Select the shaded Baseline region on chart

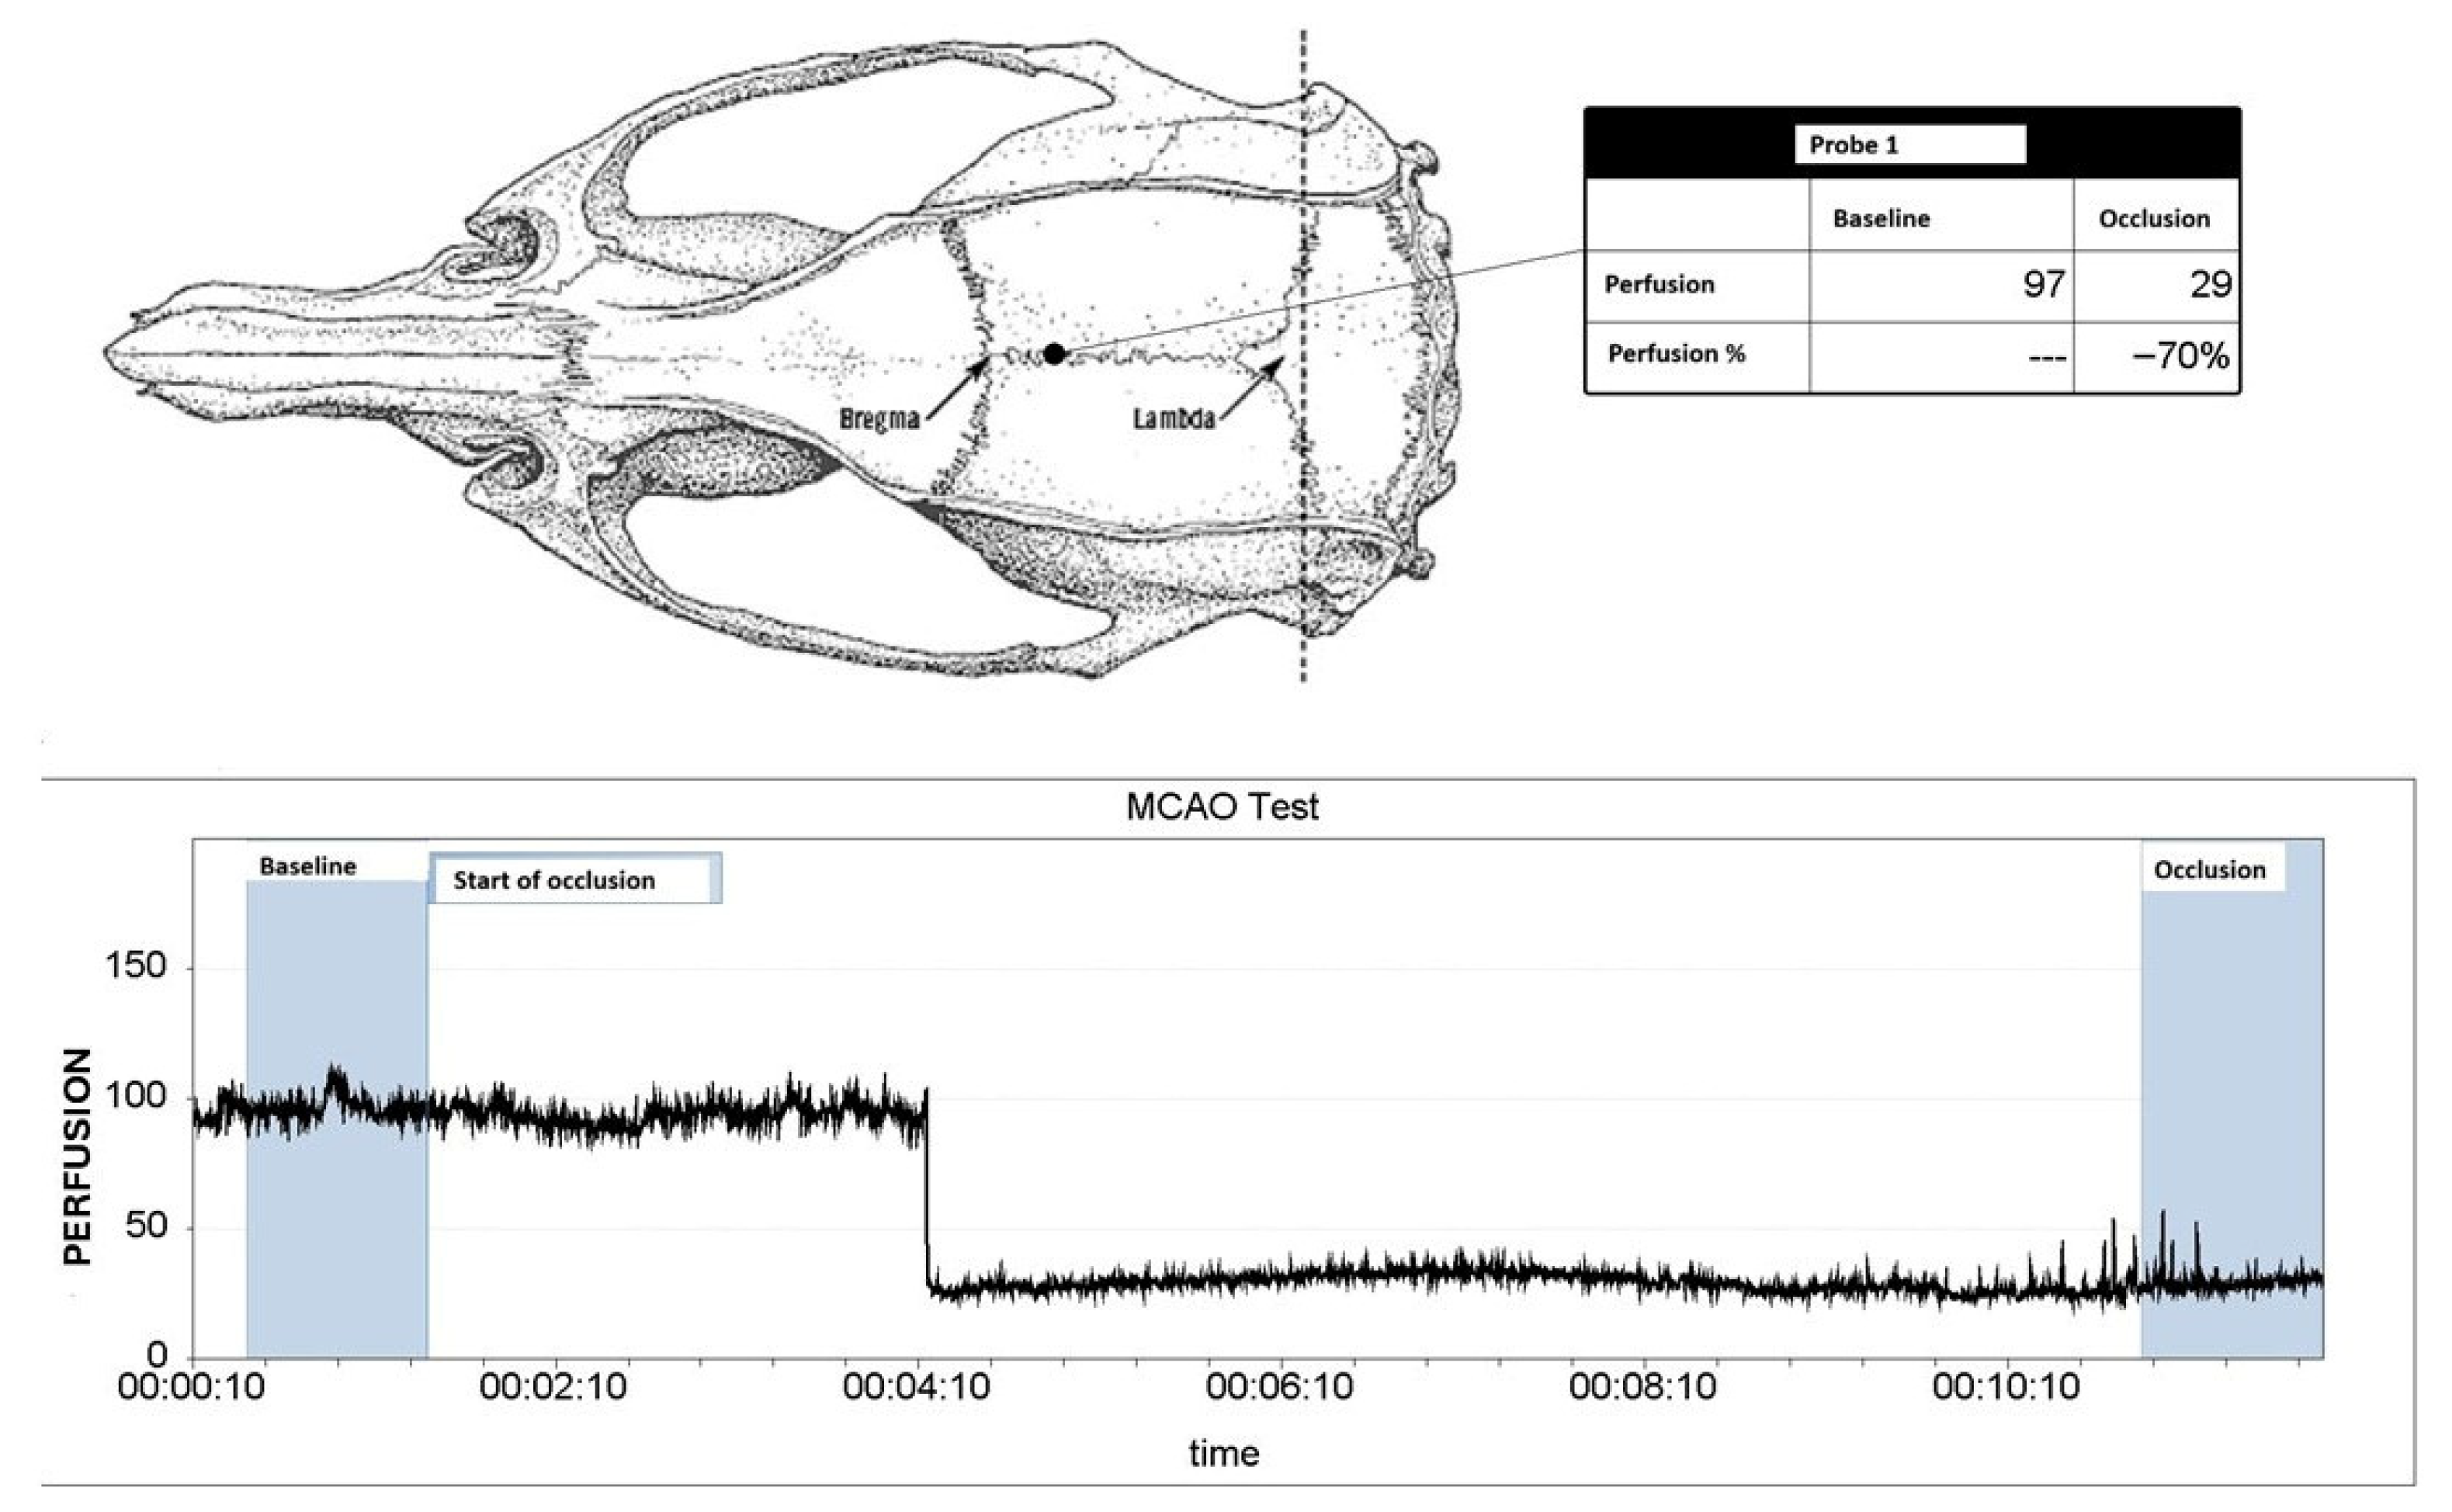[336, 1230]
